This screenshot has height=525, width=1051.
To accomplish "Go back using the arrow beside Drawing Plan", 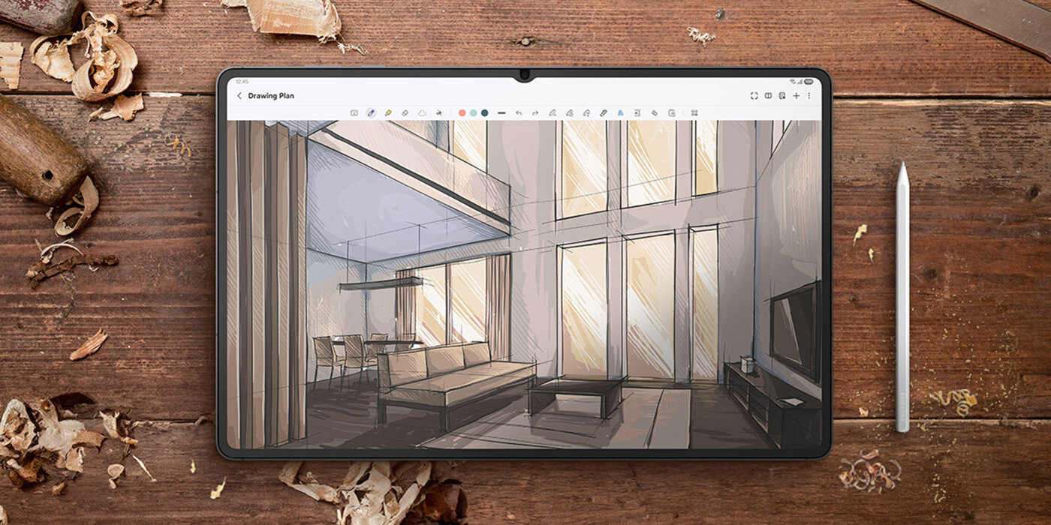I will (x=239, y=96).
